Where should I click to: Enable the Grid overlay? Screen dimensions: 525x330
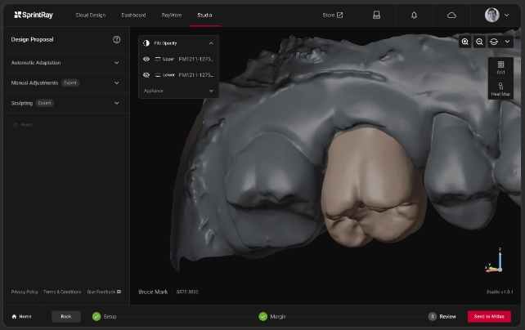click(x=500, y=67)
